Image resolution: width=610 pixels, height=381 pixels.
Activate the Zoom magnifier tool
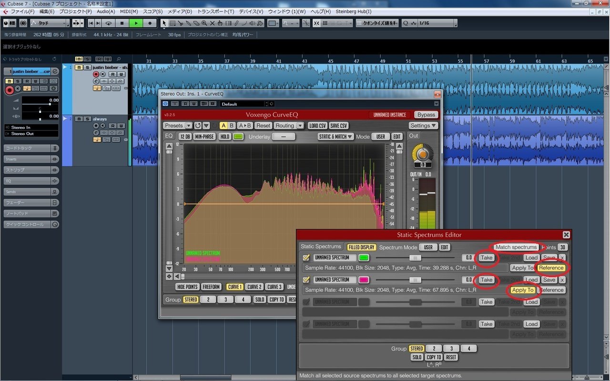[204, 23]
